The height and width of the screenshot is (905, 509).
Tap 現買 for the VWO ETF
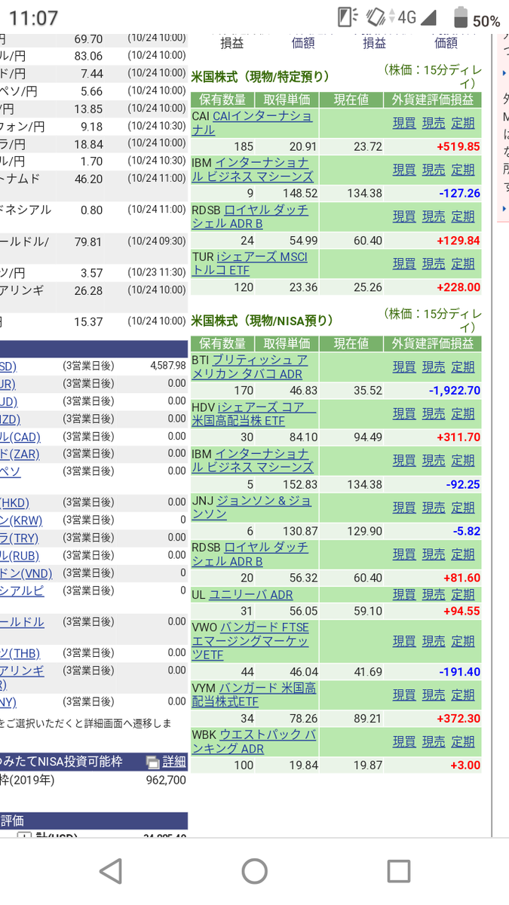click(404, 641)
